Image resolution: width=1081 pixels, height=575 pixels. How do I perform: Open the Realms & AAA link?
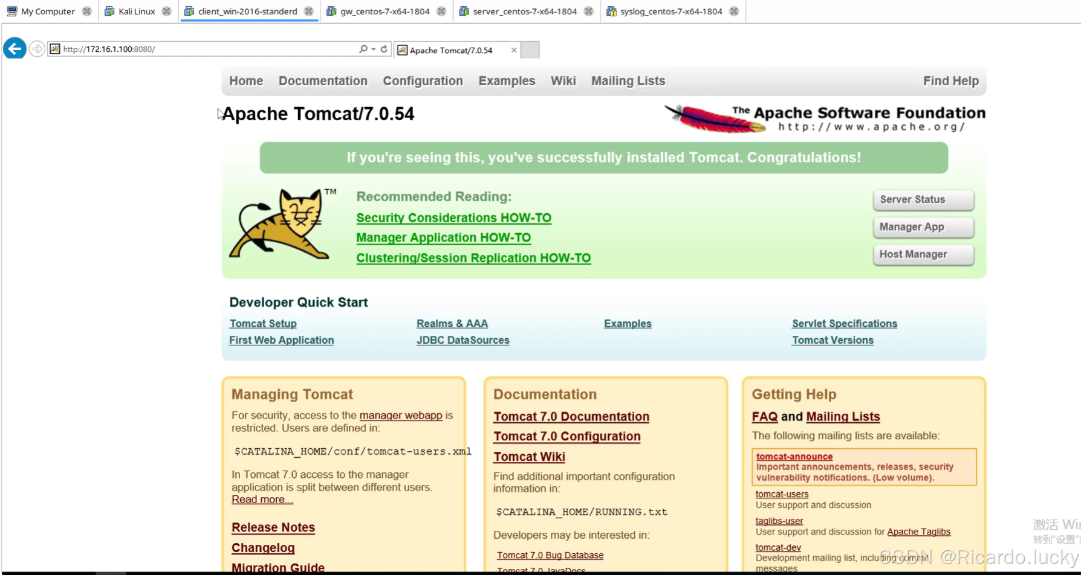point(452,324)
